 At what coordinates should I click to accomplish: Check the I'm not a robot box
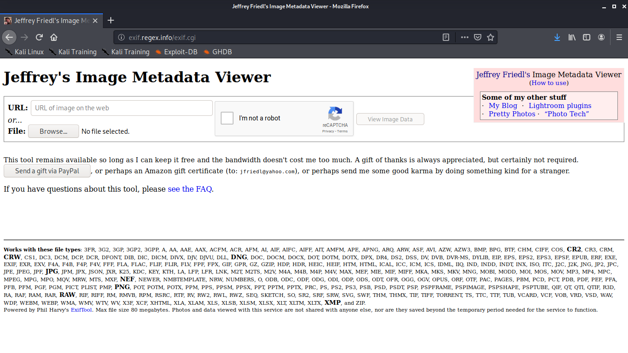(227, 118)
